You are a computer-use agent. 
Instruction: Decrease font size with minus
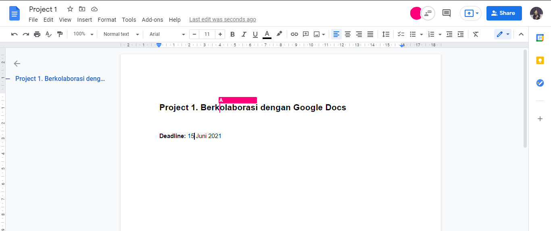click(194, 34)
